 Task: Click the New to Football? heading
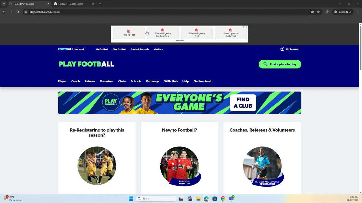point(180,130)
